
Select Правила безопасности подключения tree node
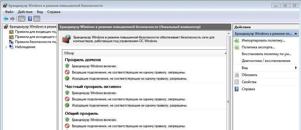click(x=36, y=42)
